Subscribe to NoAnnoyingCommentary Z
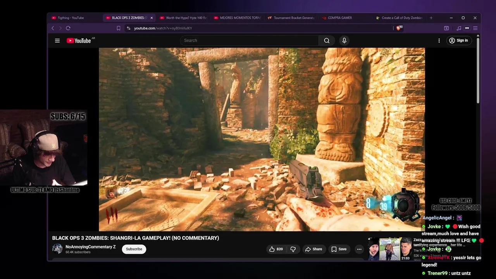This screenshot has height=279, width=496. click(x=134, y=249)
